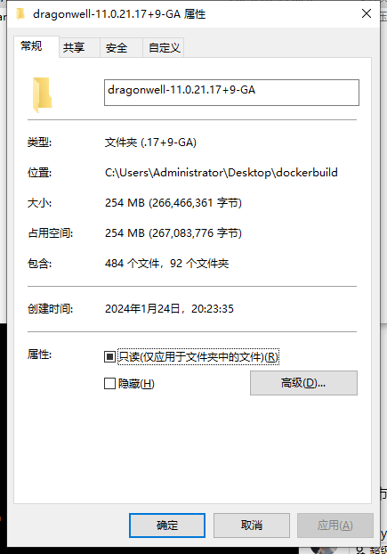Viewport: 387px width, 554px height.
Task: Close the 属性 dialog with X
Action: (x=367, y=13)
